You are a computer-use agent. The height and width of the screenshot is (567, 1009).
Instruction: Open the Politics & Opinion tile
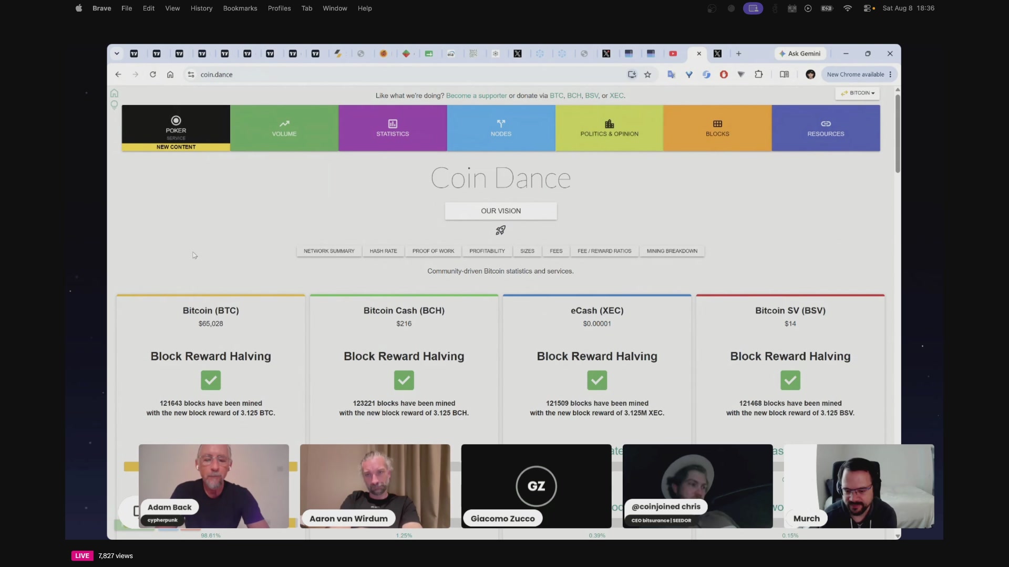pyautogui.click(x=609, y=128)
